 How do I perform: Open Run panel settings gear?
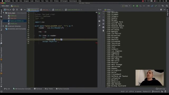[161, 9]
